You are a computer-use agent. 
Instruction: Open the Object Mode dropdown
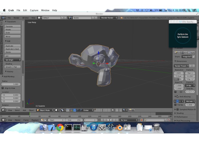tap(45, 110)
